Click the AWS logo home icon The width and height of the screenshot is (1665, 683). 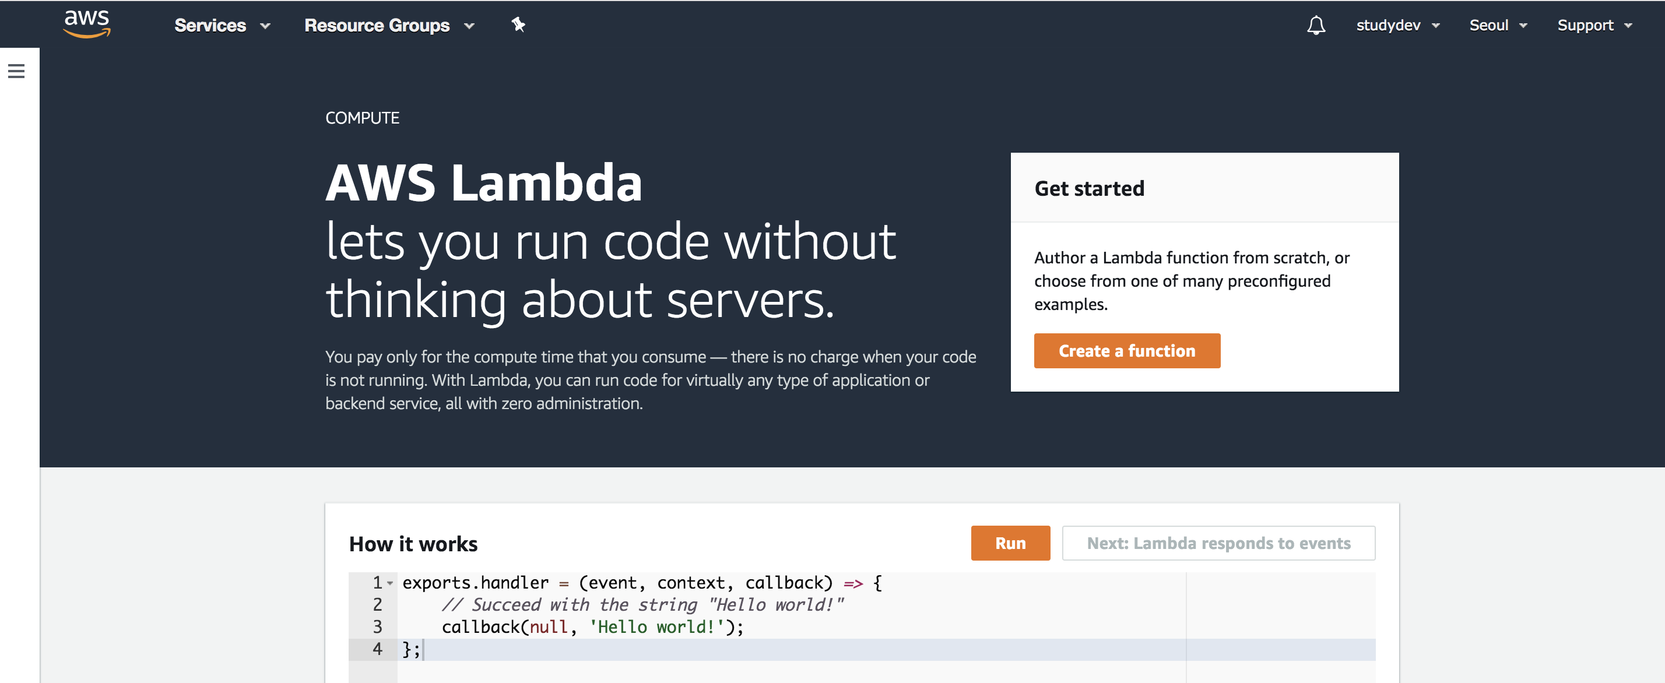point(87,24)
